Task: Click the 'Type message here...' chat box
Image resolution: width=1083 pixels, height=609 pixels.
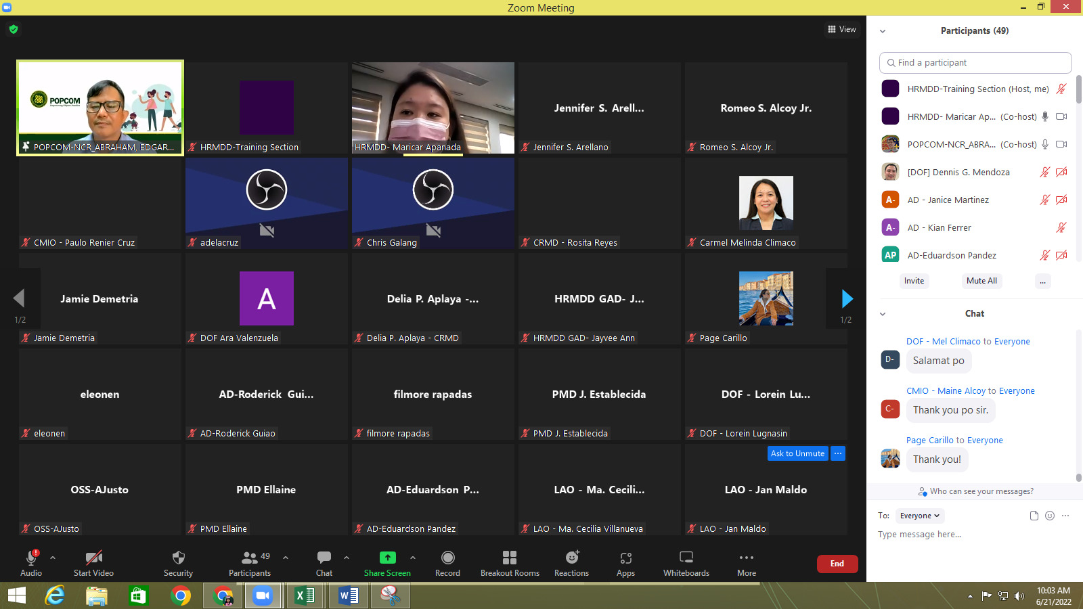Action: (975, 535)
